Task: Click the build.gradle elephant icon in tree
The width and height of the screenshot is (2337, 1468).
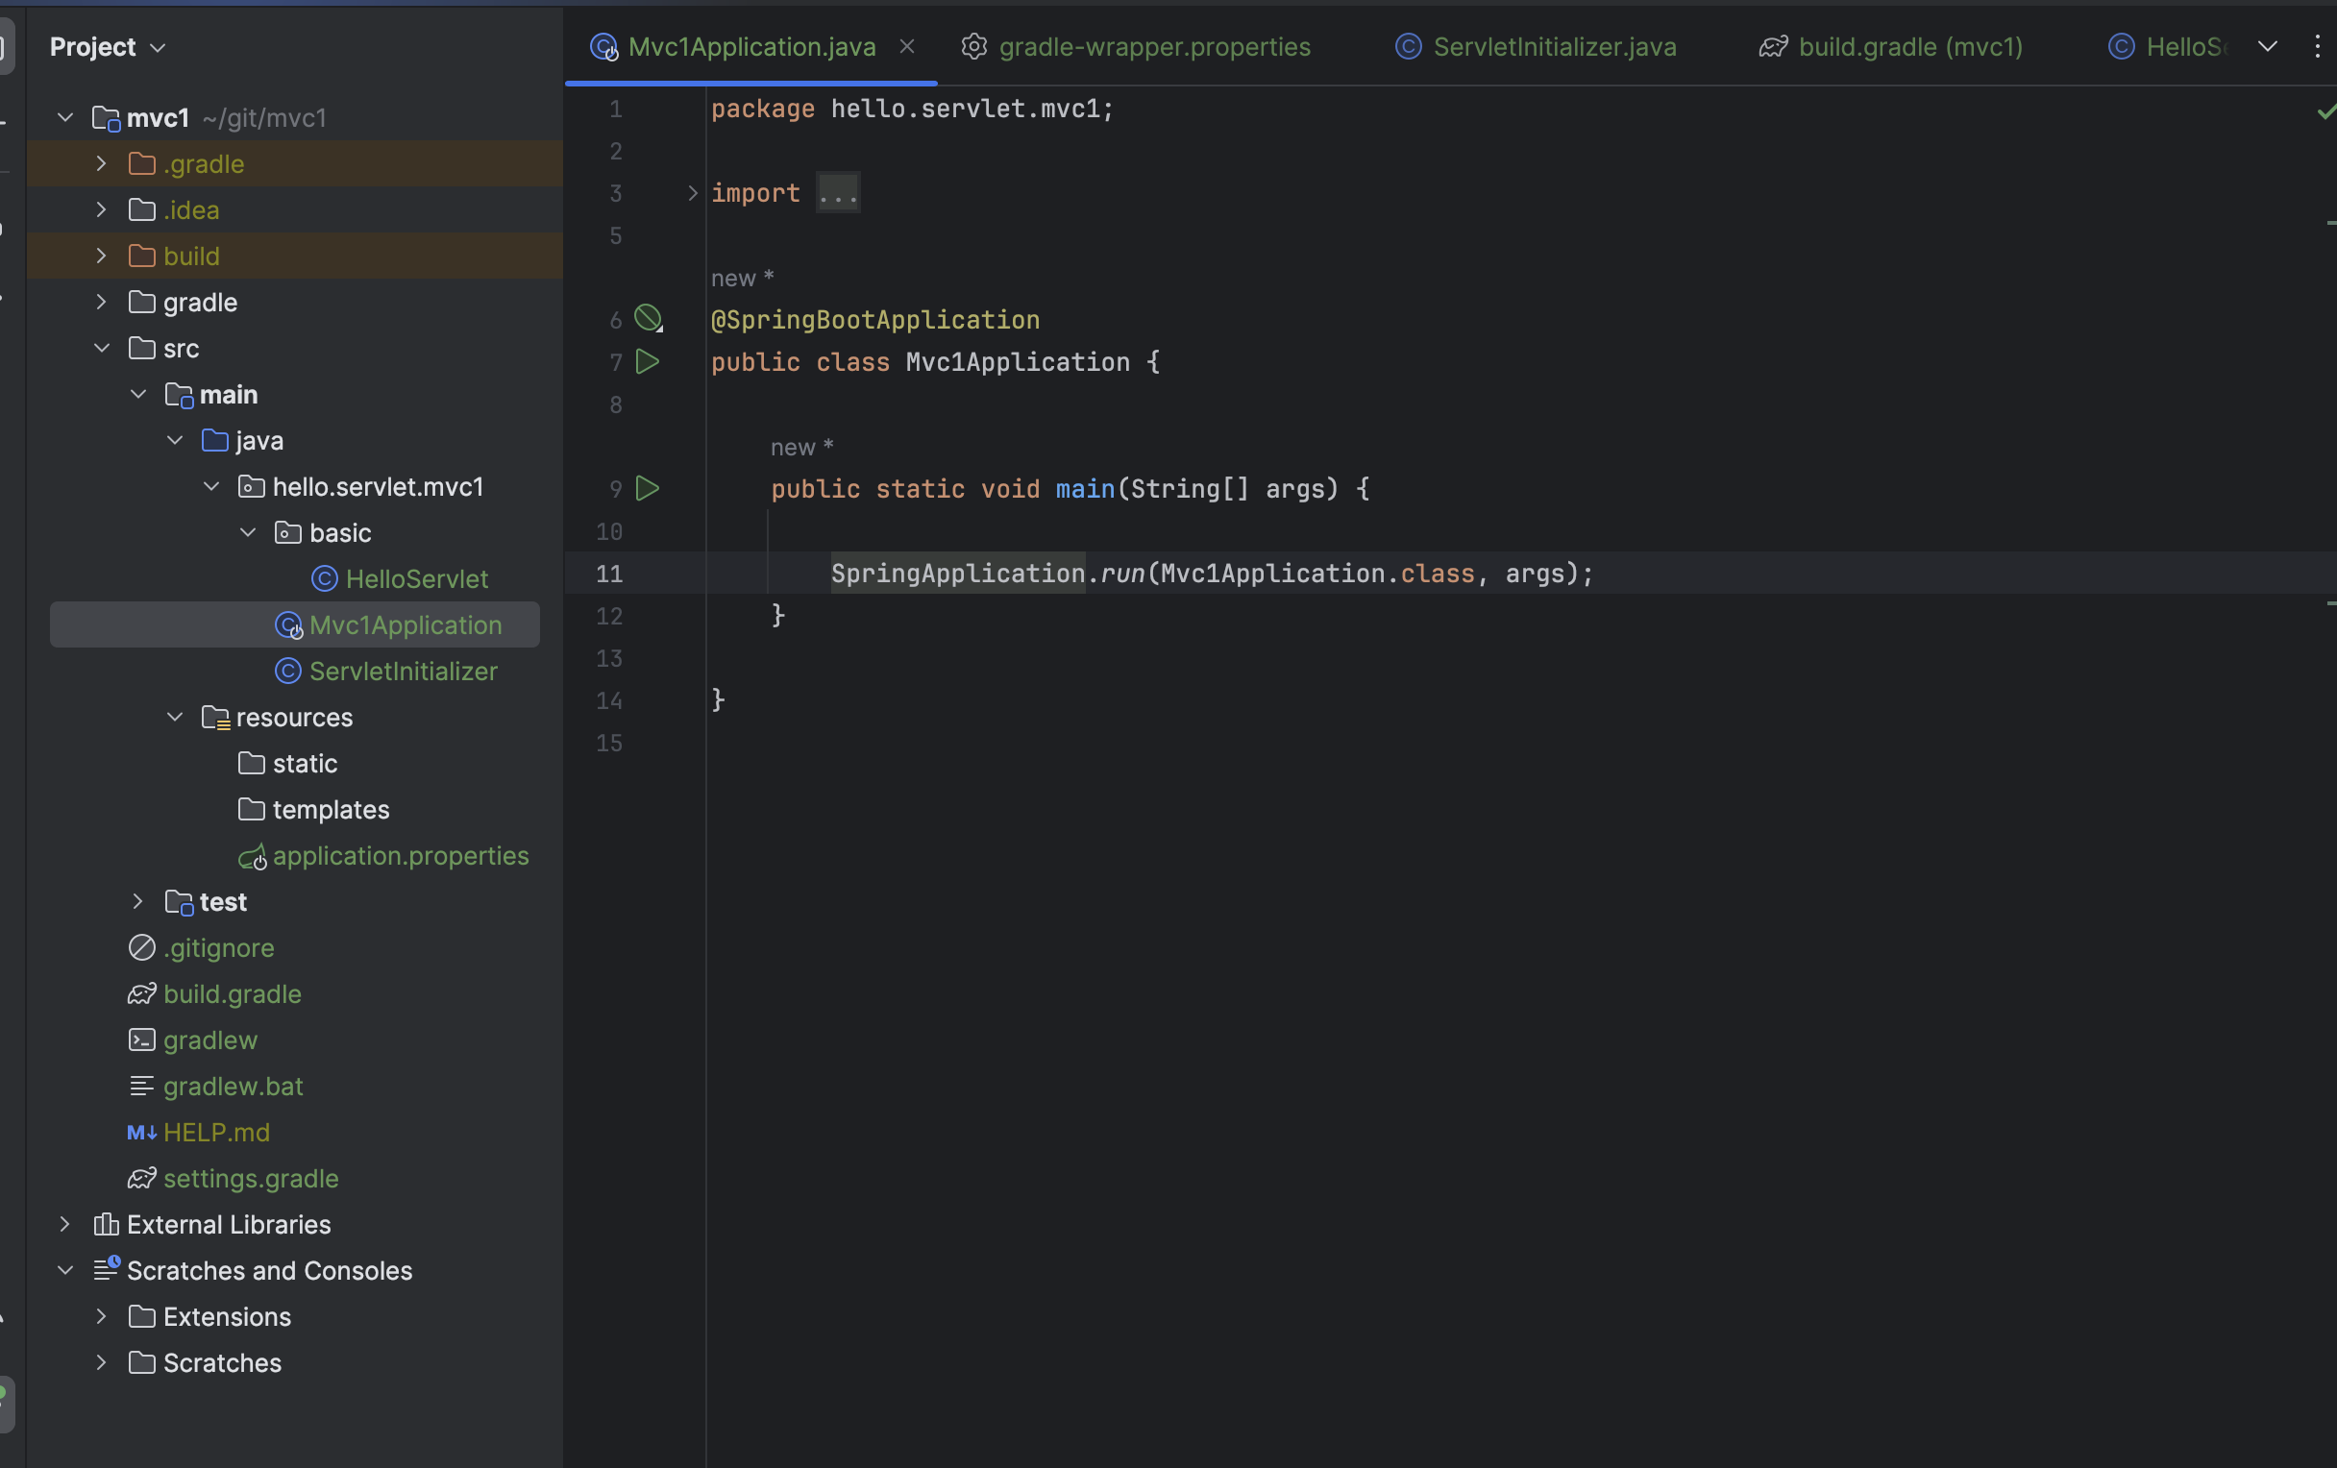Action: click(141, 994)
